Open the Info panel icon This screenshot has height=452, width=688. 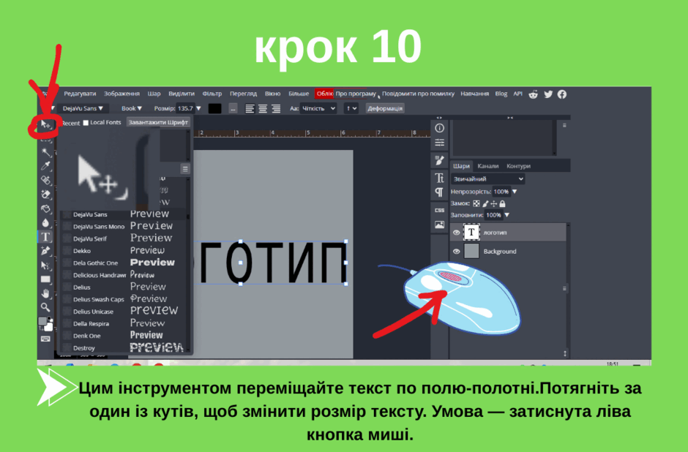pyautogui.click(x=439, y=128)
